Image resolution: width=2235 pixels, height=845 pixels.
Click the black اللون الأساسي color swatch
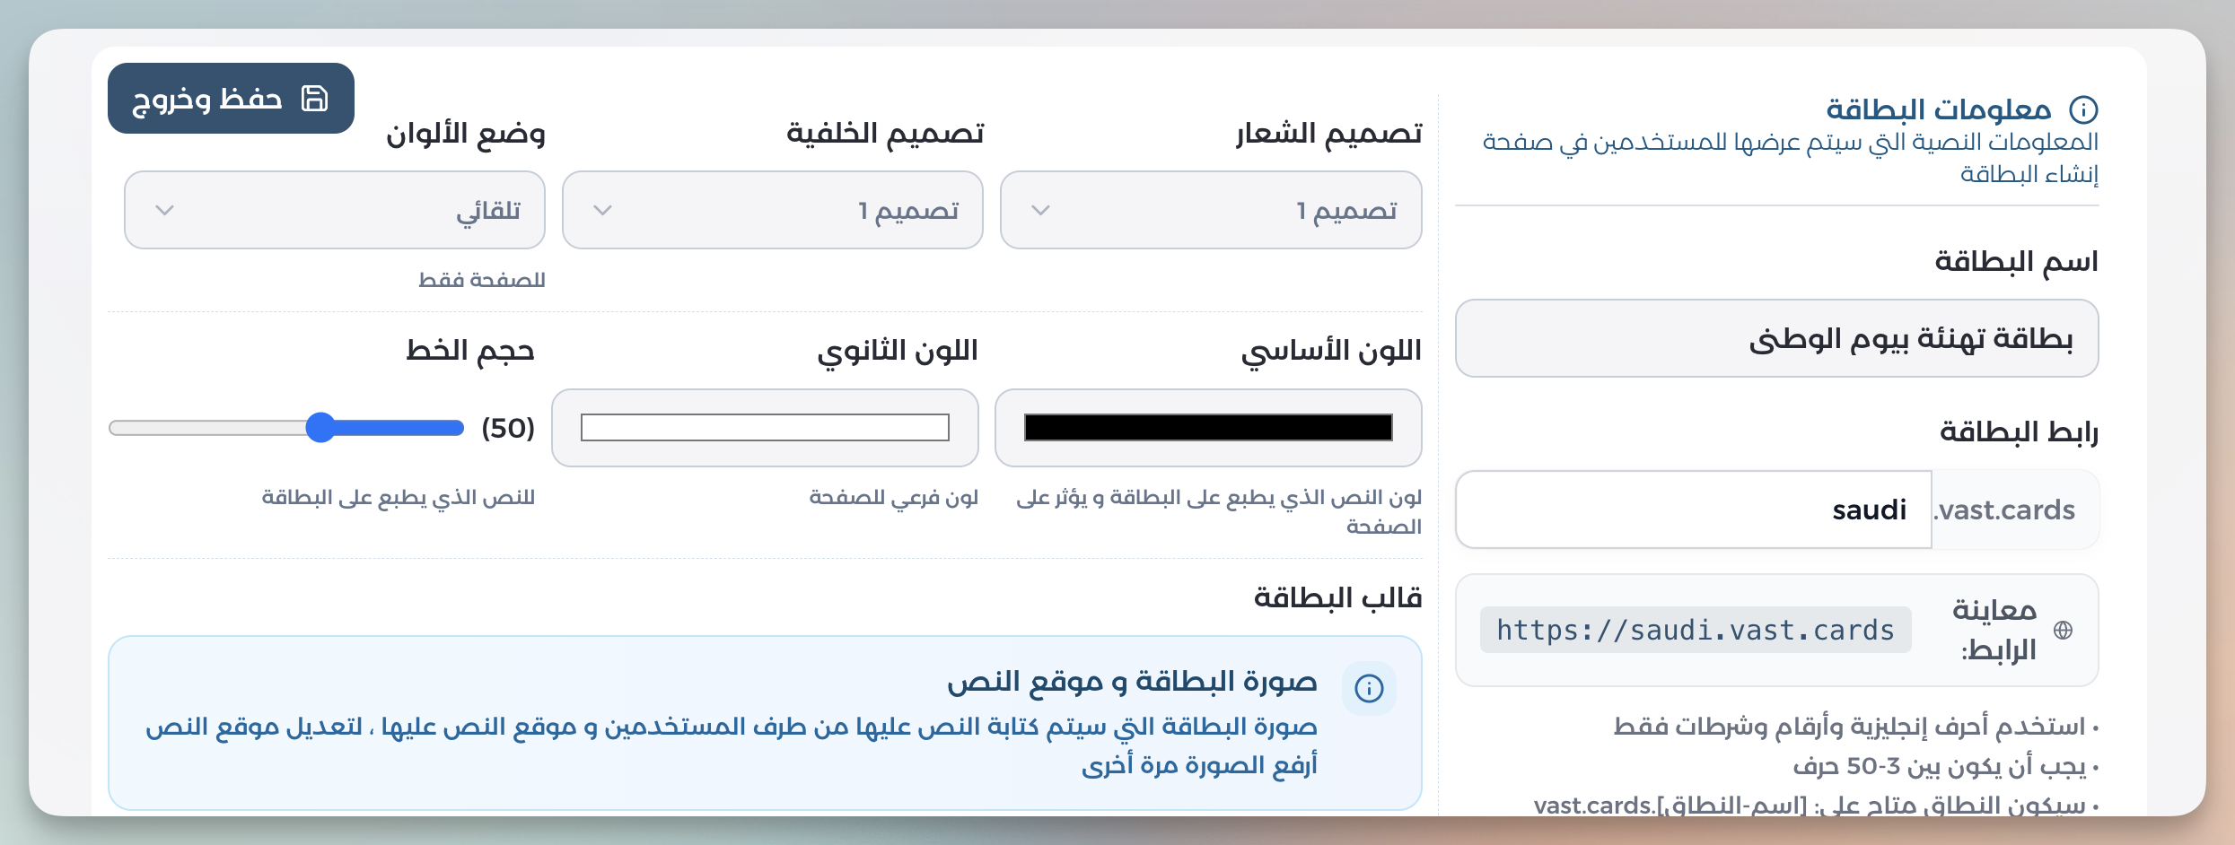[x=1208, y=428]
